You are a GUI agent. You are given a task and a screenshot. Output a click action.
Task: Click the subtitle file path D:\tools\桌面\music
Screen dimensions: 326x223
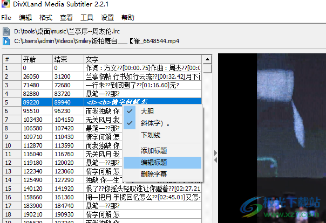tap(67, 32)
